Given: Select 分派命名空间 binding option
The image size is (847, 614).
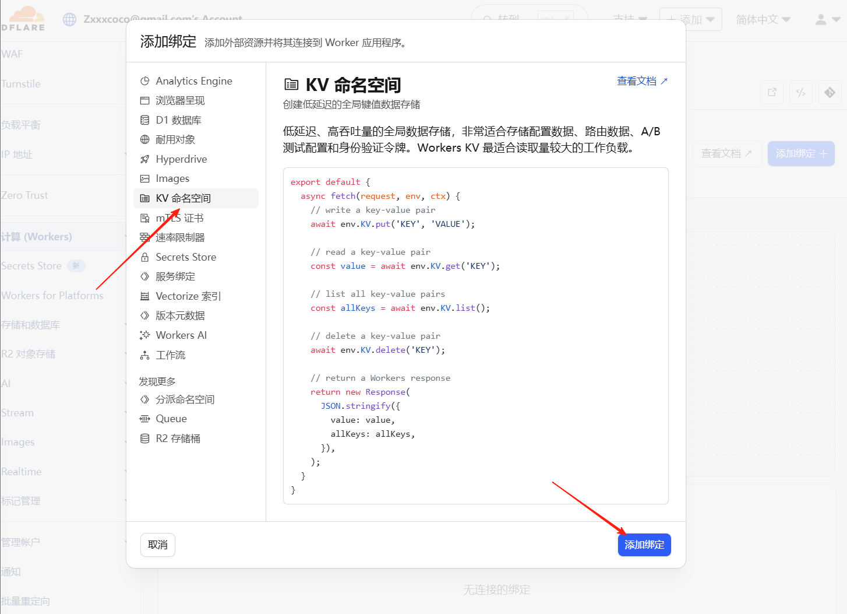Looking at the screenshot, I should (196, 399).
